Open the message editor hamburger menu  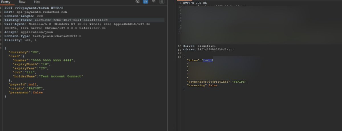click(x=162, y=2)
